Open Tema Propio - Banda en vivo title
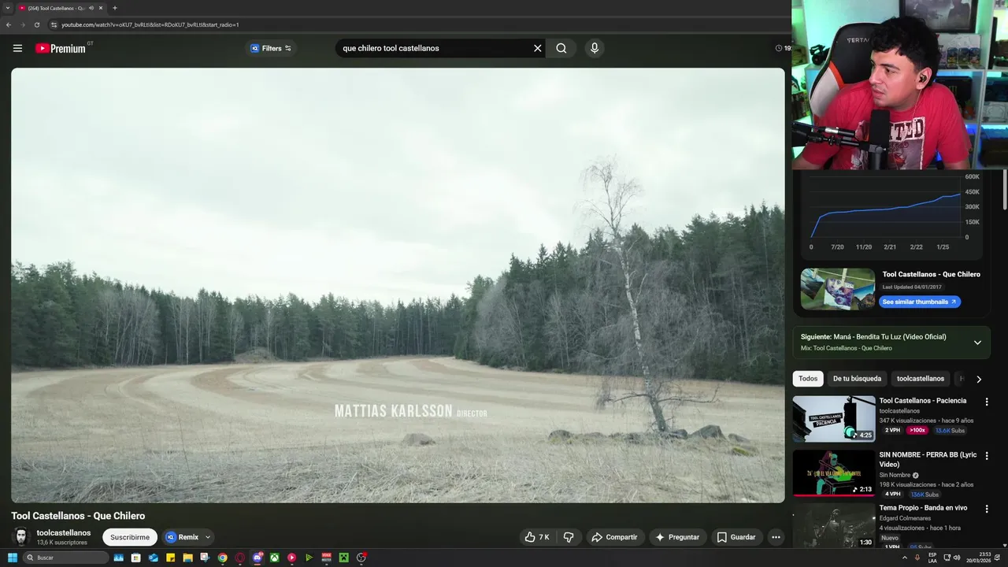Screen dimensions: 1008x567 point(924,508)
